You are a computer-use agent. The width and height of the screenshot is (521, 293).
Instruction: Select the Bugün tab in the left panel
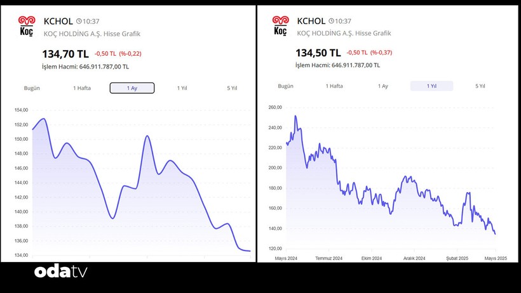(32, 88)
